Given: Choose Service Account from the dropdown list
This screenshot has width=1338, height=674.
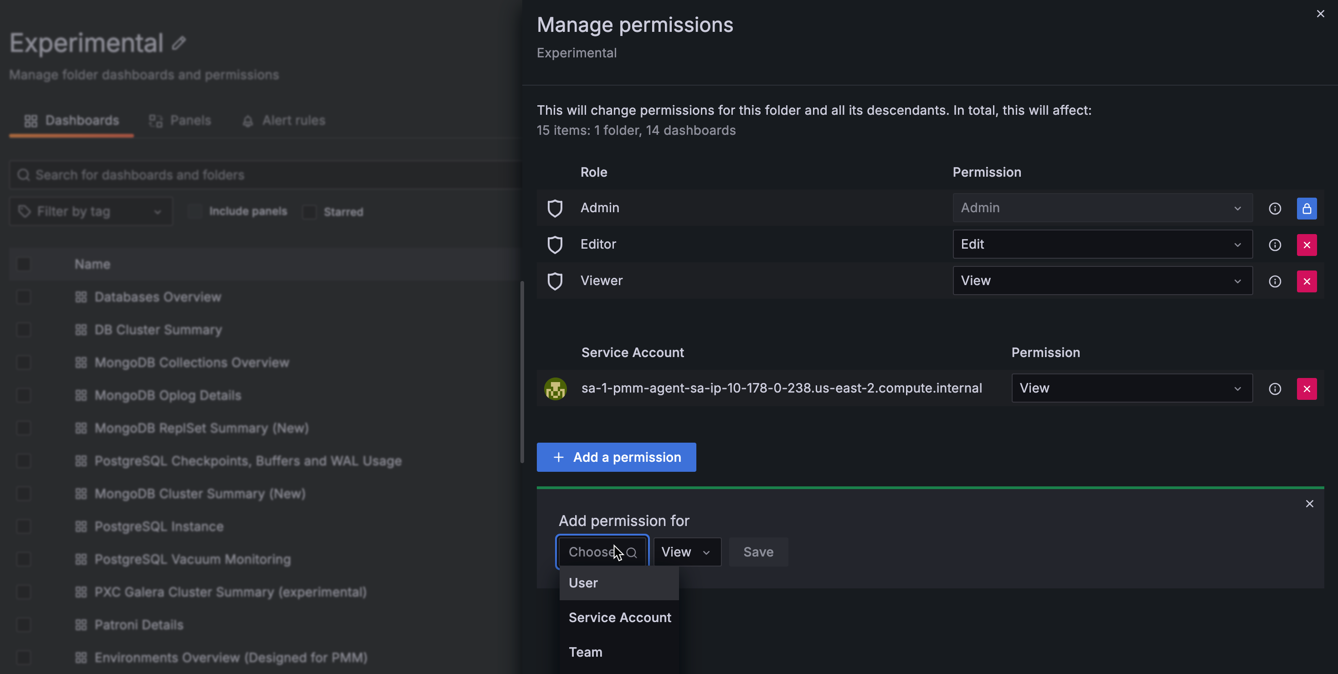Looking at the screenshot, I should [x=619, y=618].
